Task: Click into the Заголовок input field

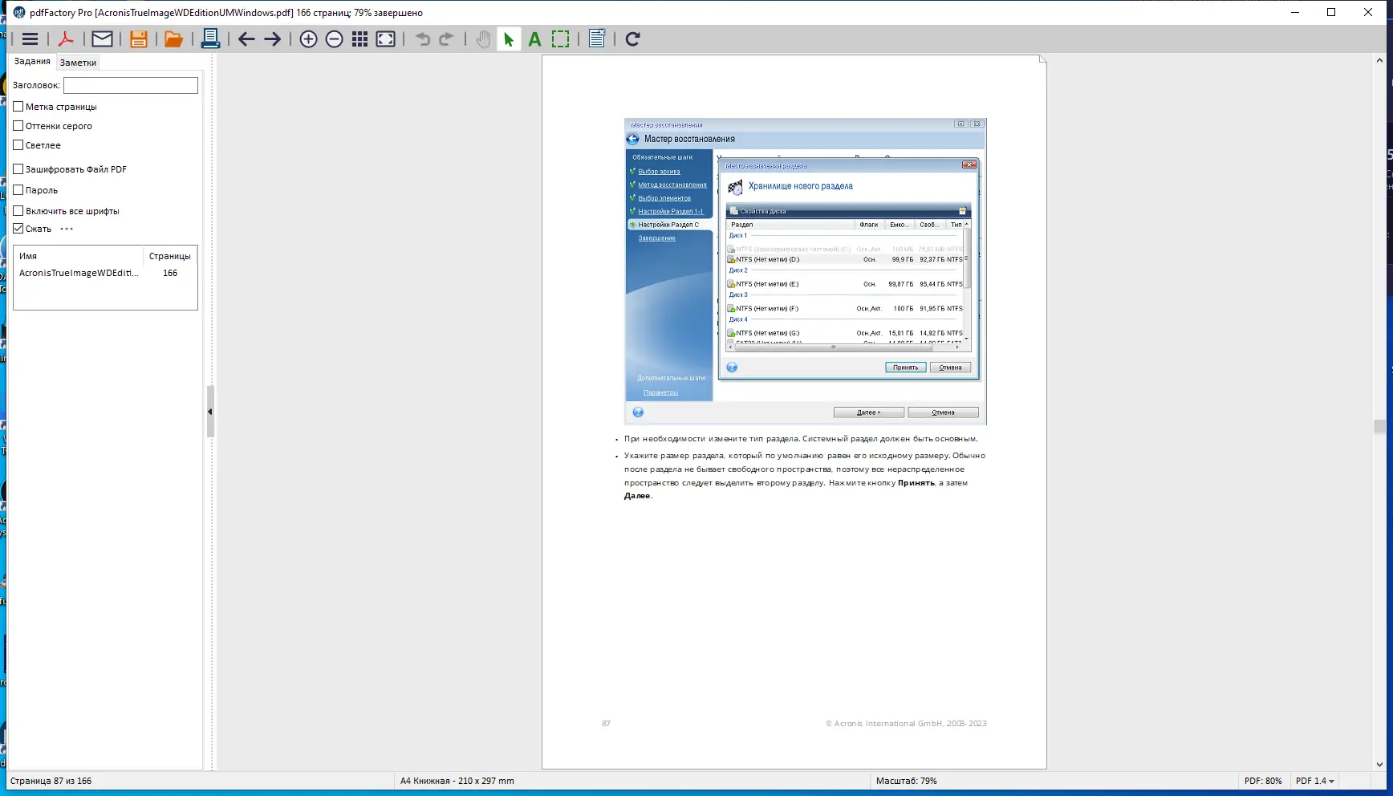Action: (131, 85)
